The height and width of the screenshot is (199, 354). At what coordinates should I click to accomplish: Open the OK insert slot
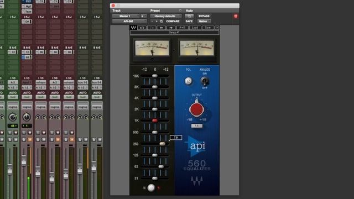point(27,22)
